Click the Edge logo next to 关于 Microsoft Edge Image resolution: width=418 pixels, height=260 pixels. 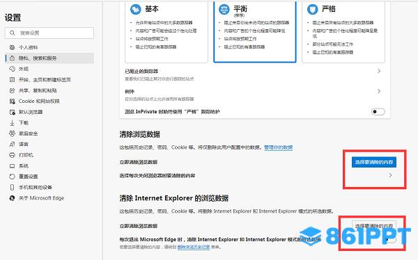pyautogui.click(x=12, y=198)
